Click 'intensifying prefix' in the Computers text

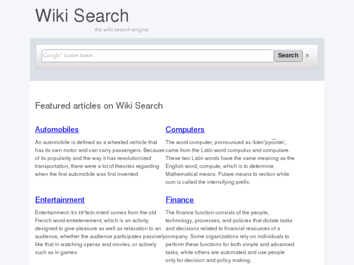coord(227,182)
